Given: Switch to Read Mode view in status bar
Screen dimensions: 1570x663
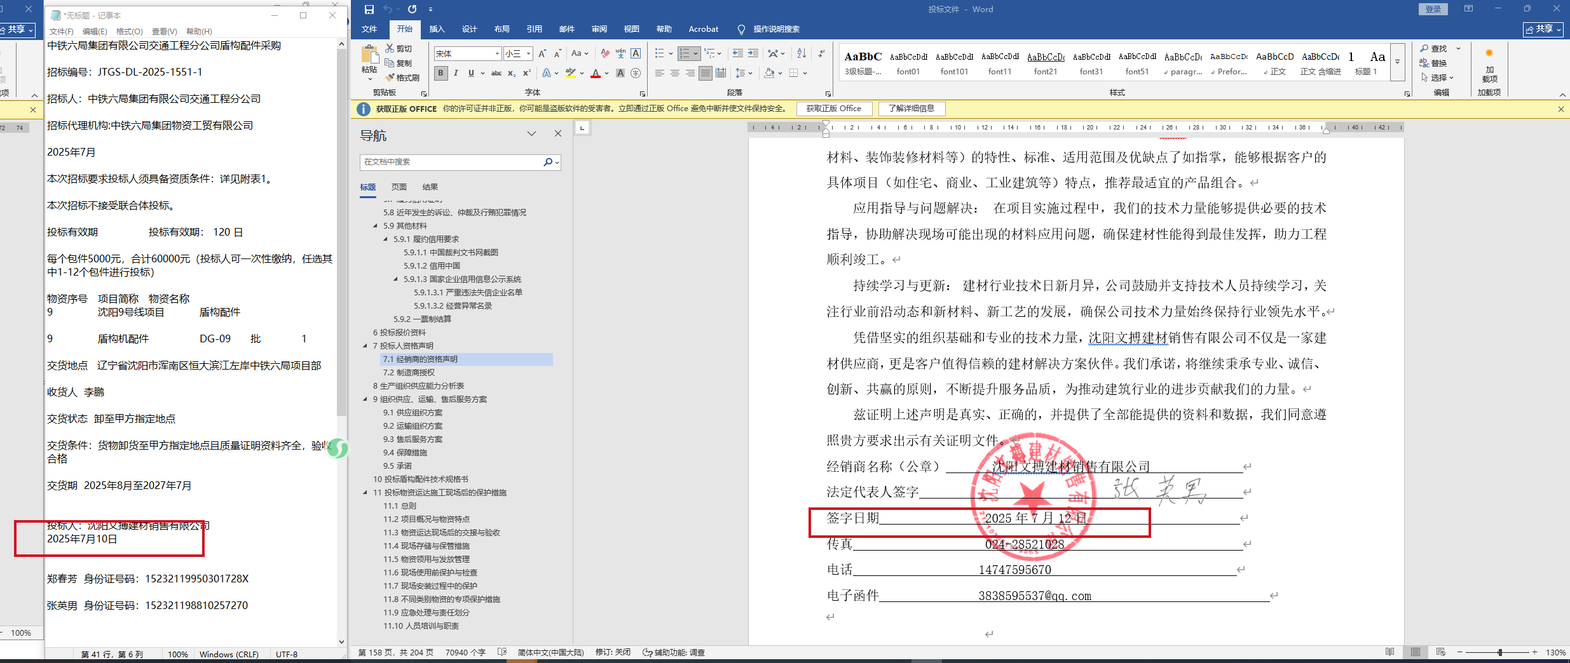Looking at the screenshot, I should point(1390,652).
